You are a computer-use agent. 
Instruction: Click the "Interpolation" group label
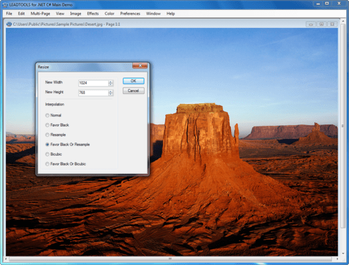click(x=55, y=104)
